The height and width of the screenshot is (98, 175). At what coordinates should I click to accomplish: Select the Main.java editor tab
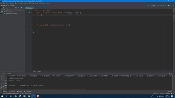point(30,8)
